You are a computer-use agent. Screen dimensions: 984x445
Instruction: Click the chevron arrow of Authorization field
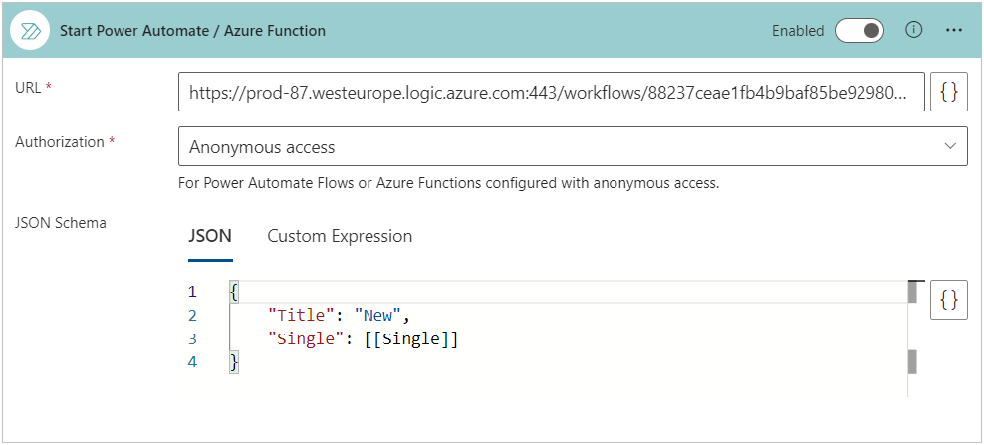pos(948,147)
